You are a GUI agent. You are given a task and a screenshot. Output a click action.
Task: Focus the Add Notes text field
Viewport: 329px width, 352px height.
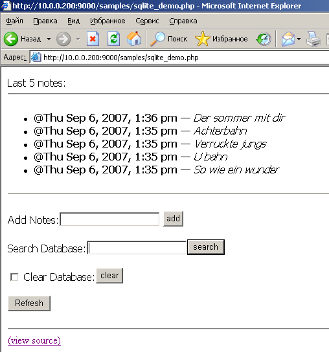[109, 219]
